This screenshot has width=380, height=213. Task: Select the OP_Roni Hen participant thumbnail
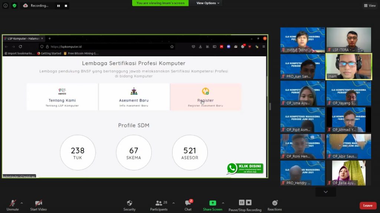click(303, 146)
